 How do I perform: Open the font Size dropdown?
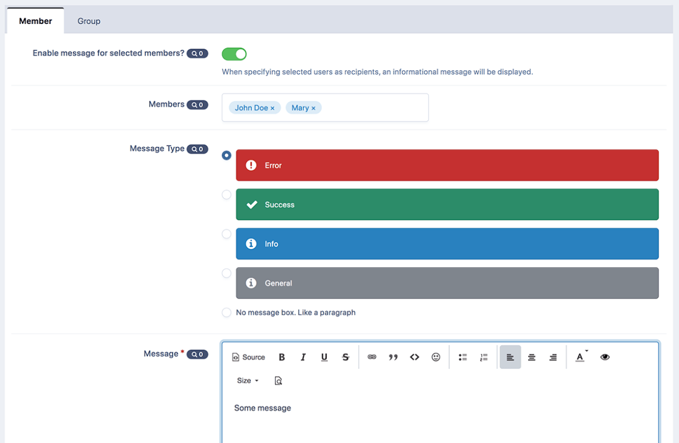click(x=248, y=380)
